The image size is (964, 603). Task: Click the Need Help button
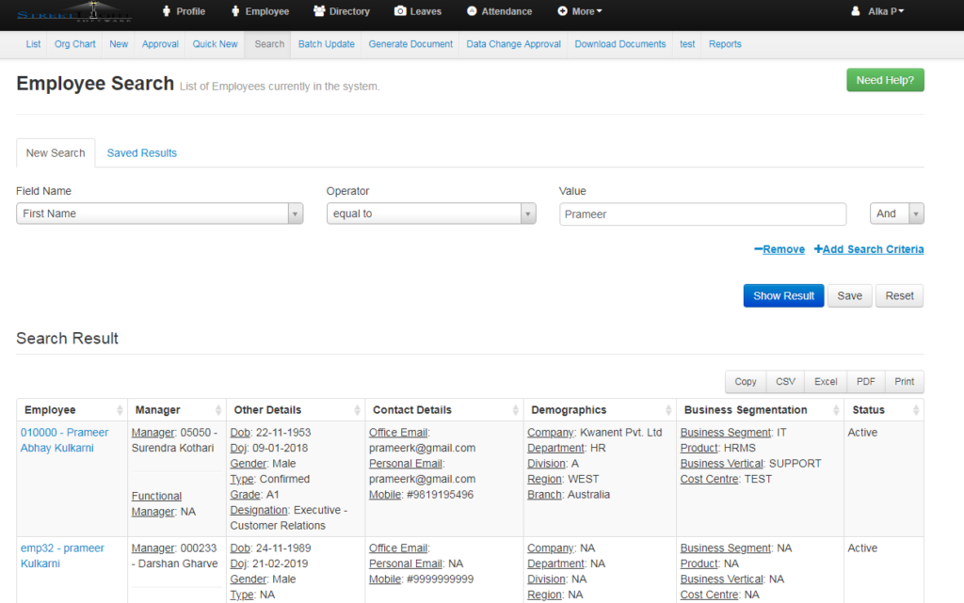tap(884, 80)
